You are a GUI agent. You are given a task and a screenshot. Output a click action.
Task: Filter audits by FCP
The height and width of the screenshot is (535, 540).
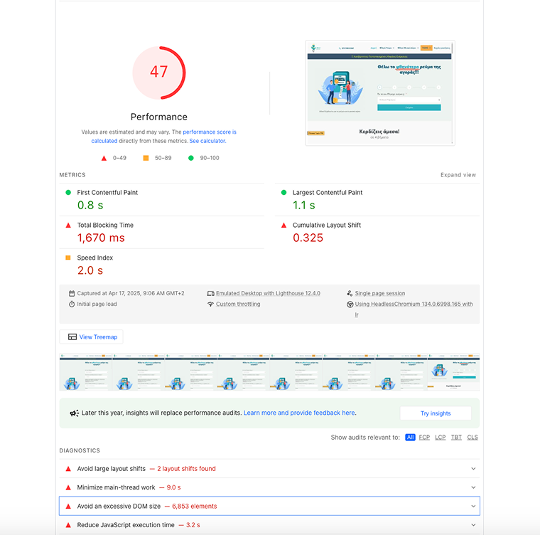[424, 438]
